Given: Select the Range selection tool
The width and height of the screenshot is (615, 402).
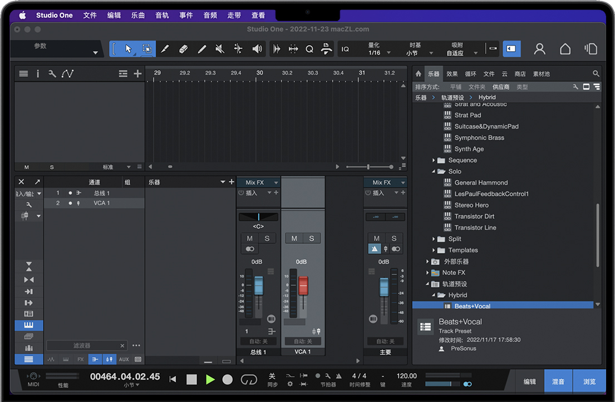Looking at the screenshot, I should [x=146, y=49].
